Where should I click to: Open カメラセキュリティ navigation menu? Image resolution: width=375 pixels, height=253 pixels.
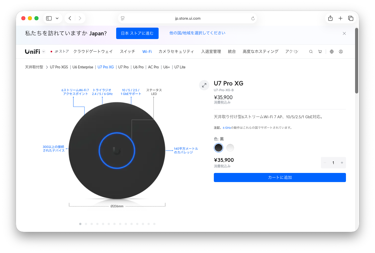pos(176,52)
